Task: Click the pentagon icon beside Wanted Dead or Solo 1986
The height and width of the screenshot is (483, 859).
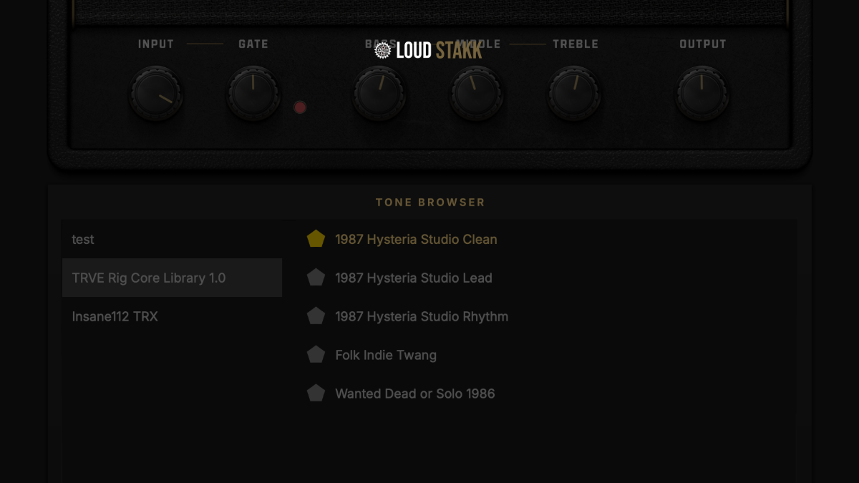Action: (x=316, y=394)
